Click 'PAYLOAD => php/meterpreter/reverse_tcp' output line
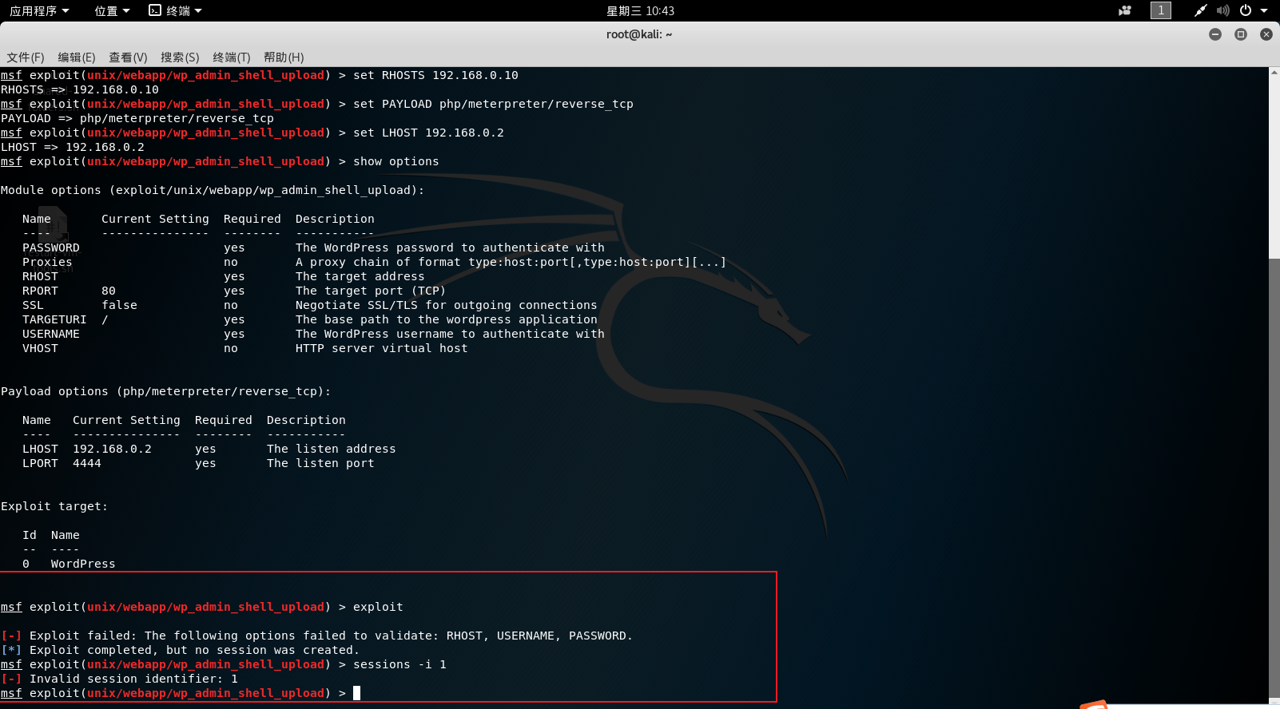1280x709 pixels. click(x=137, y=118)
